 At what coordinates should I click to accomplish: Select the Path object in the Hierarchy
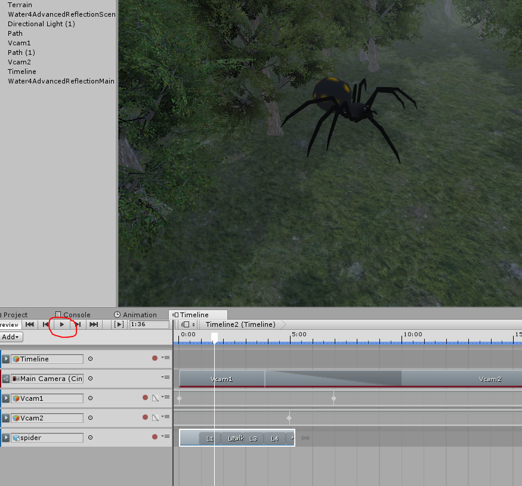point(15,33)
